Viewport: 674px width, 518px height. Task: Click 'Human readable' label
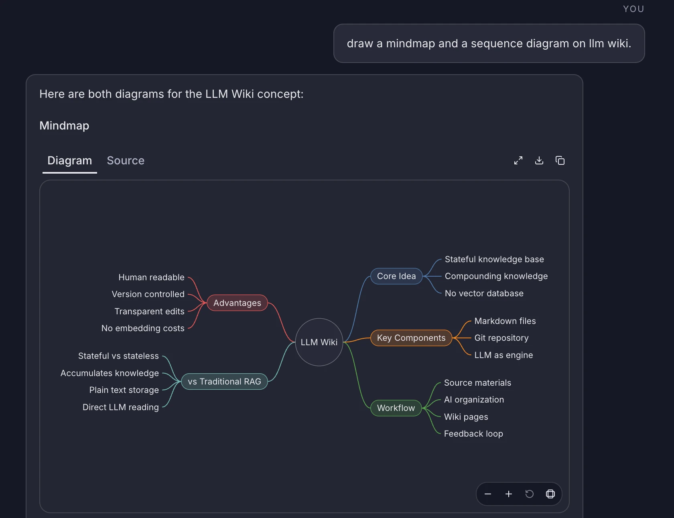[x=151, y=277]
